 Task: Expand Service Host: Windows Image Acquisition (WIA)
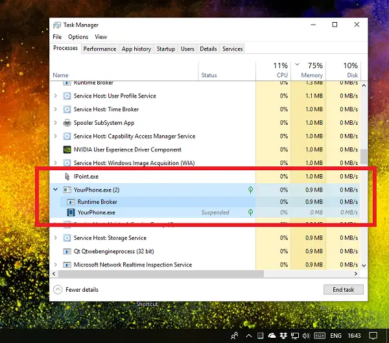coord(56,163)
